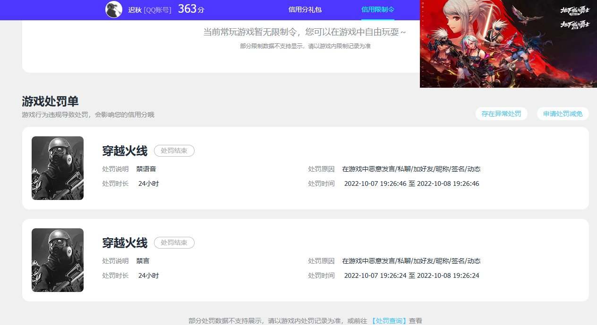Click the 游戏处罚单 heading
Screen dimensions: 597x325
click(50, 101)
